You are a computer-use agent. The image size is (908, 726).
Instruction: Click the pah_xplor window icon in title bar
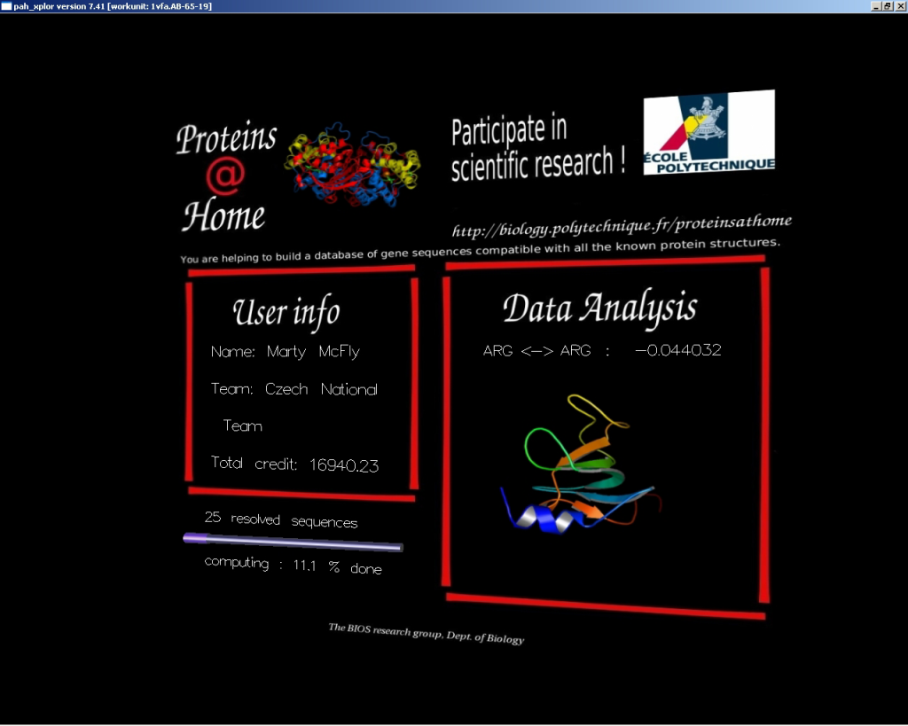point(6,5)
